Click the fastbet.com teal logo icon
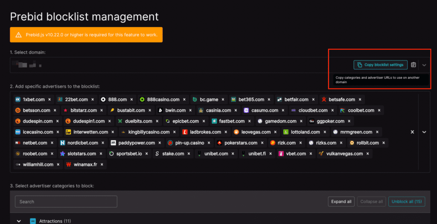The height and width of the screenshot is (224, 437). pos(214,121)
